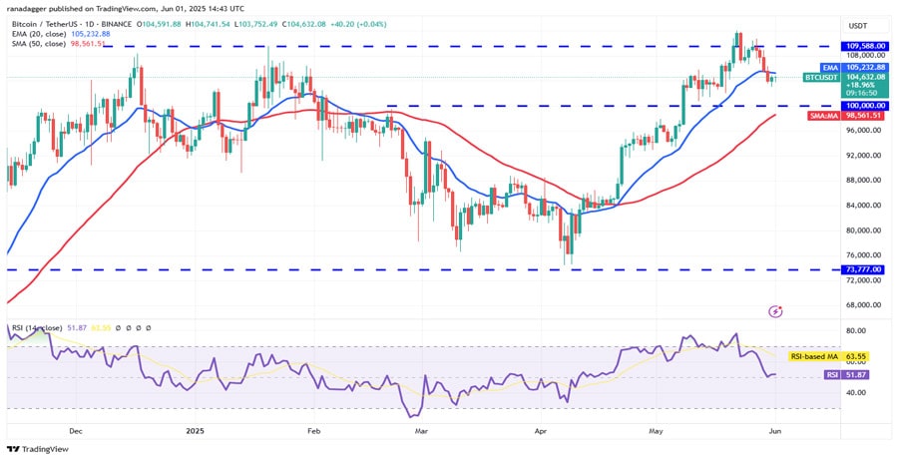Click the TradingView logo at bottom-left
This screenshot has width=898, height=459.
37,449
